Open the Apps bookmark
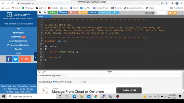The image size is (184, 103). tap(6, 8)
